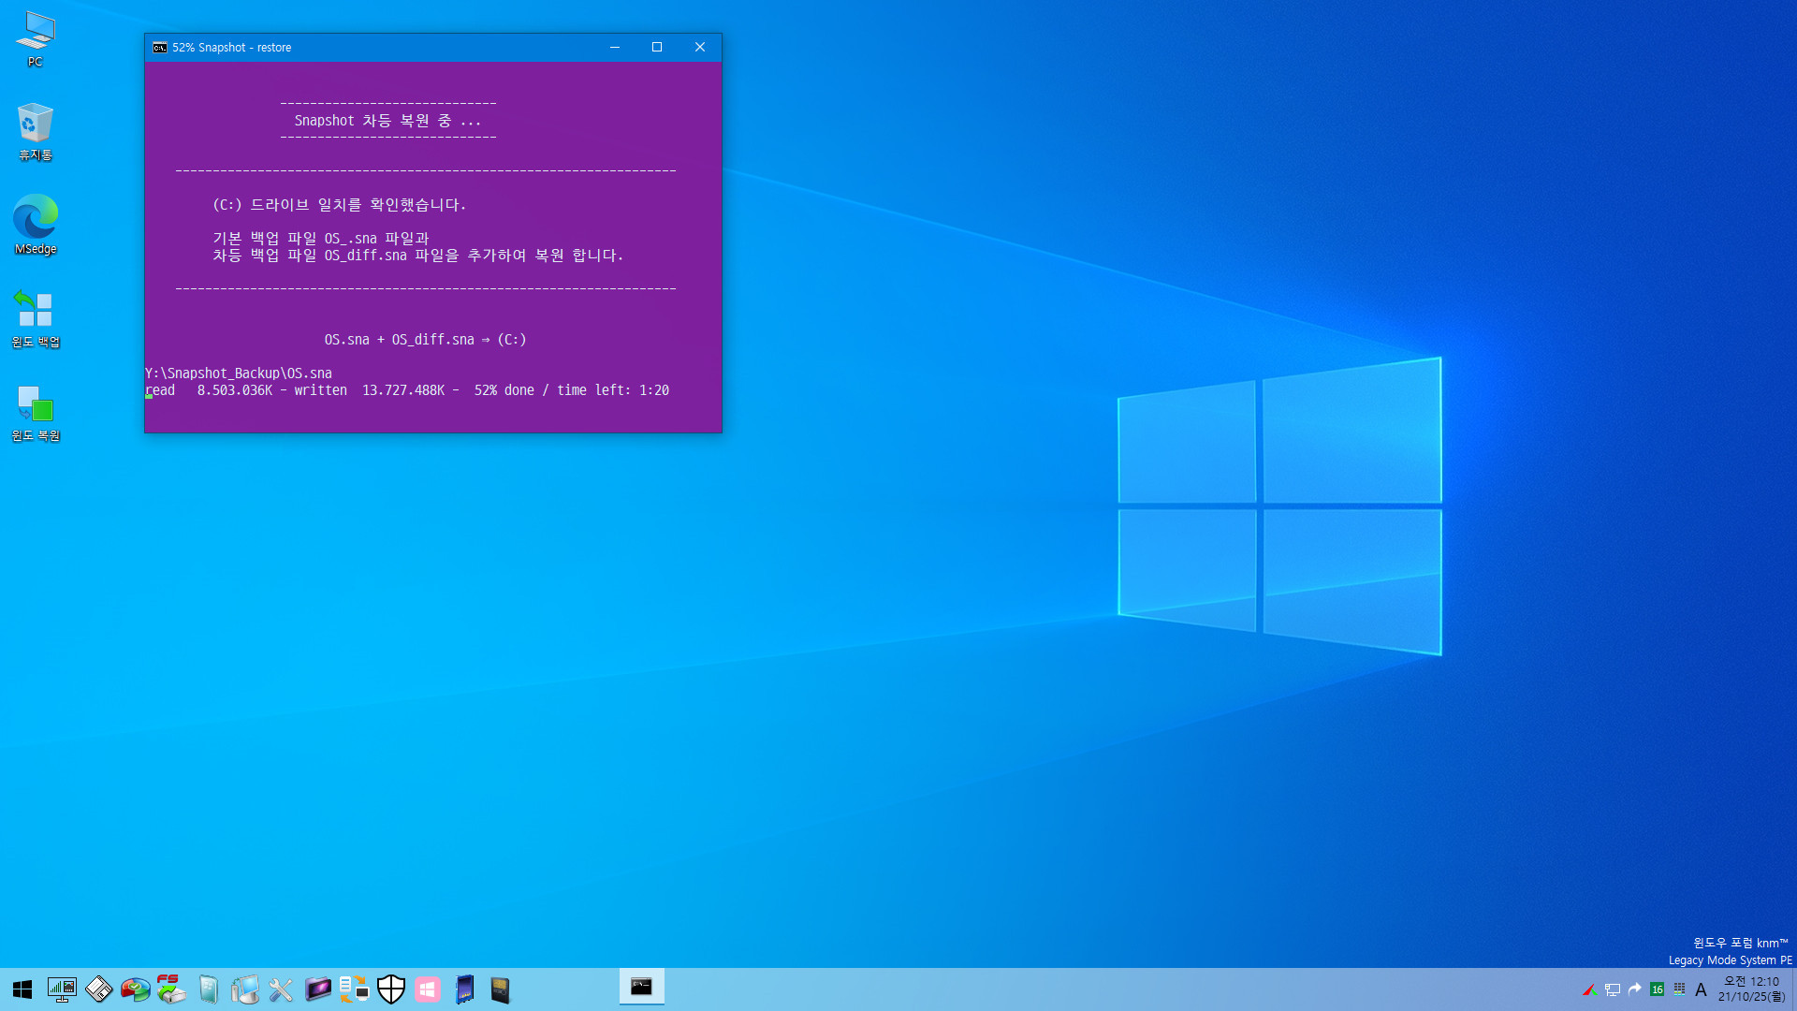This screenshot has height=1011, width=1797.
Task: Minimize the Snapshot - restore window
Action: 615,47
